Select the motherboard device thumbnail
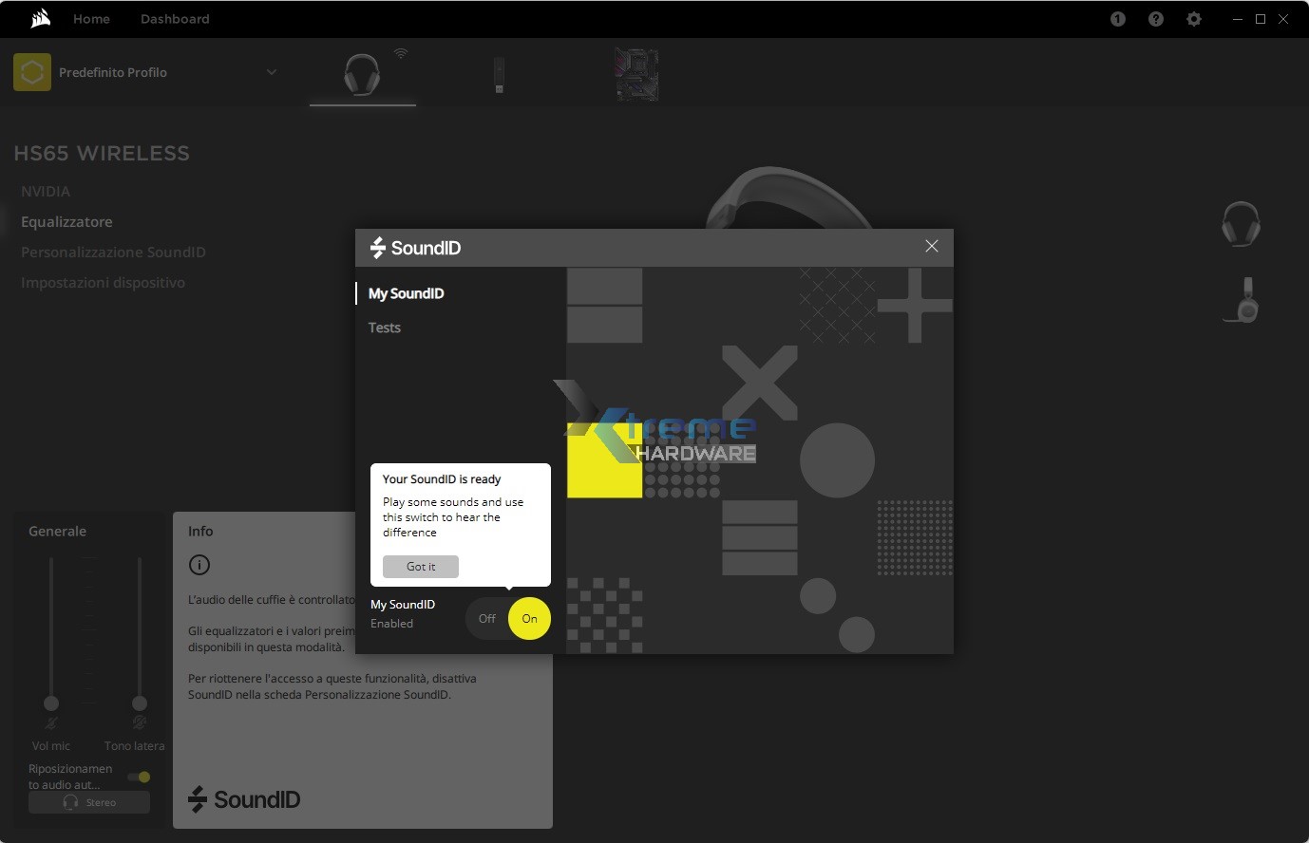 tap(636, 75)
